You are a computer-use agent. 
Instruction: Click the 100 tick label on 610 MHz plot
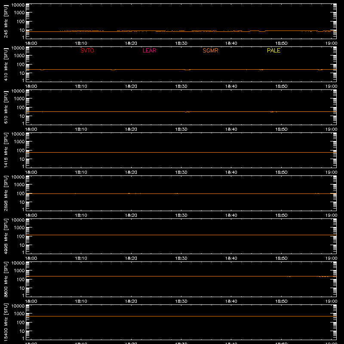[21, 107]
